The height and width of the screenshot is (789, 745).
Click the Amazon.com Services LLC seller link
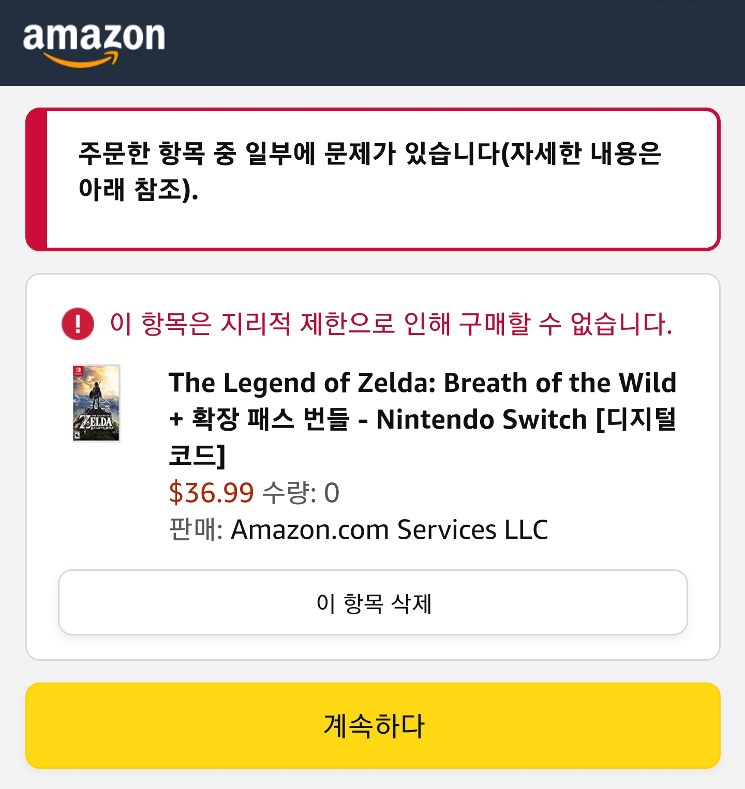[389, 529]
